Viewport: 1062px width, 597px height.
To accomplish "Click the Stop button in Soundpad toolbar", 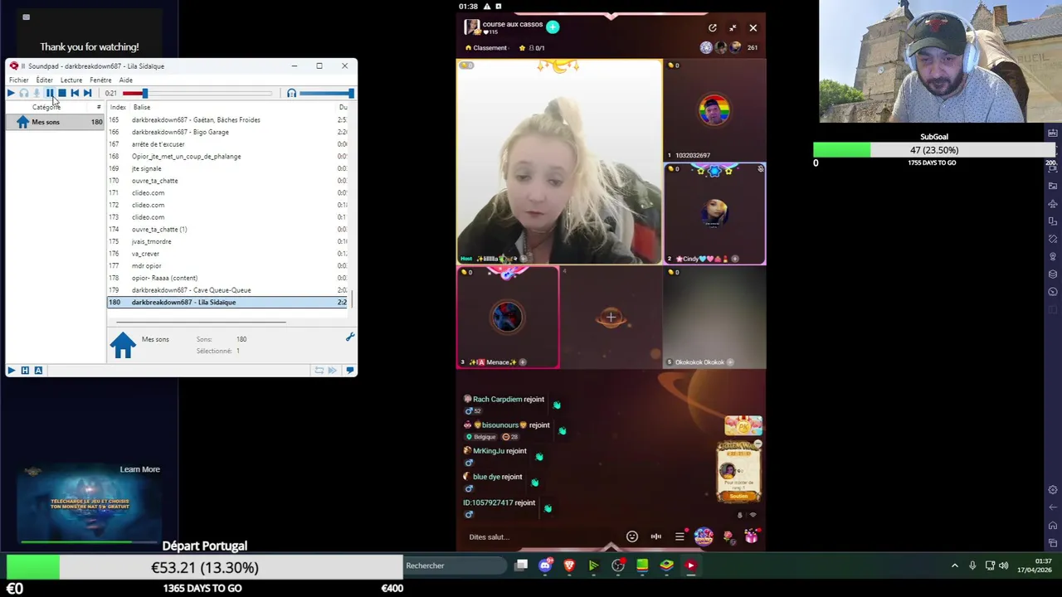I will (x=62, y=93).
